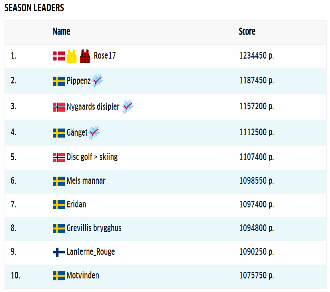Click the checkmark badge next to Gänget
This screenshot has width=330, height=292.
(x=94, y=132)
